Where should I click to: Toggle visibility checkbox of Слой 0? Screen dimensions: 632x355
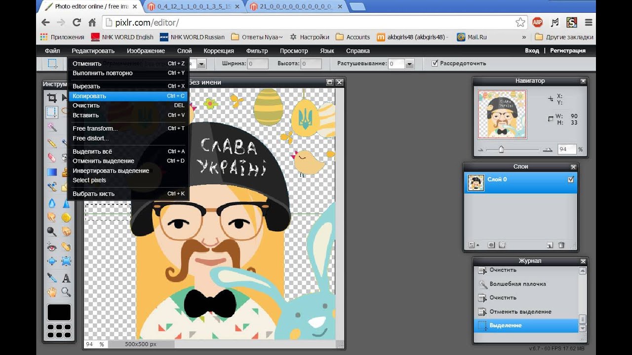(571, 180)
